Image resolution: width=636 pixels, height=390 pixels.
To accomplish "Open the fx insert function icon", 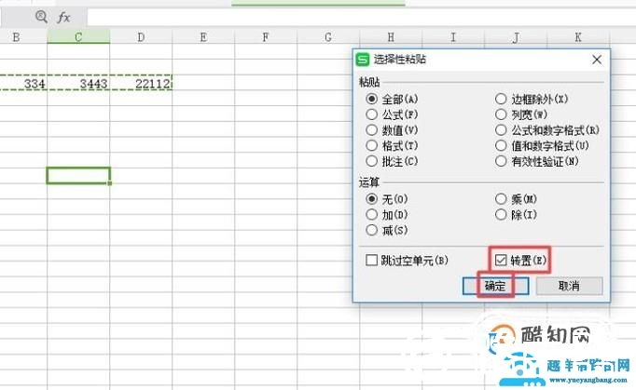I will pos(63,17).
